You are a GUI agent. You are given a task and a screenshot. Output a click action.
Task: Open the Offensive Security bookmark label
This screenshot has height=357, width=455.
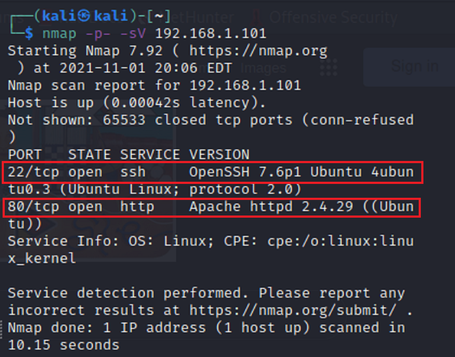click(x=333, y=17)
